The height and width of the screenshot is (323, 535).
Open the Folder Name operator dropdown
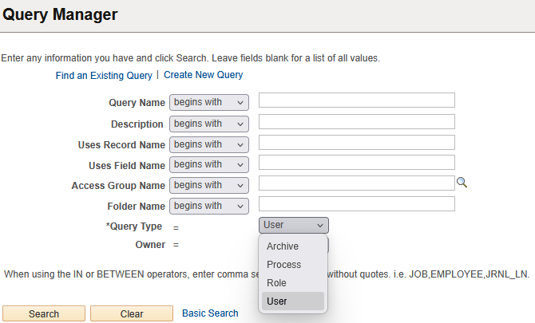point(209,206)
